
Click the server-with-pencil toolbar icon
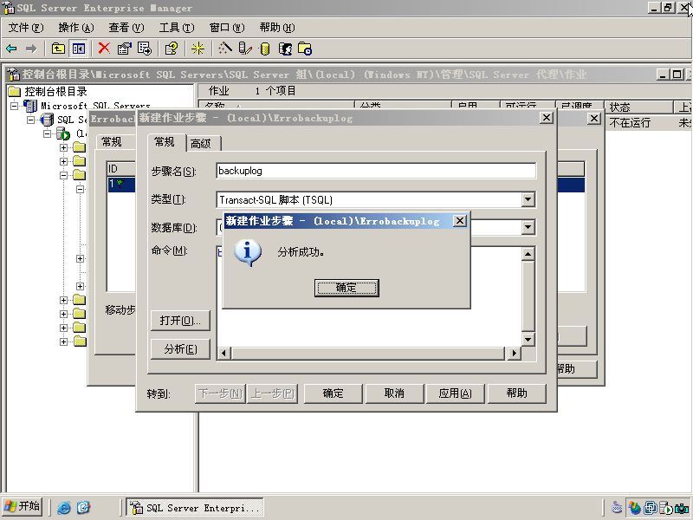245,49
